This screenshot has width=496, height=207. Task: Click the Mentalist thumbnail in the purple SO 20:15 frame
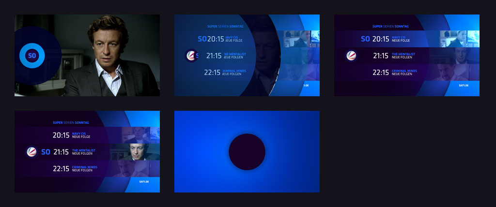tap(455, 56)
